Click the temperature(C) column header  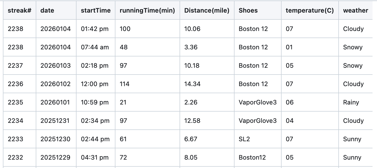(x=309, y=10)
